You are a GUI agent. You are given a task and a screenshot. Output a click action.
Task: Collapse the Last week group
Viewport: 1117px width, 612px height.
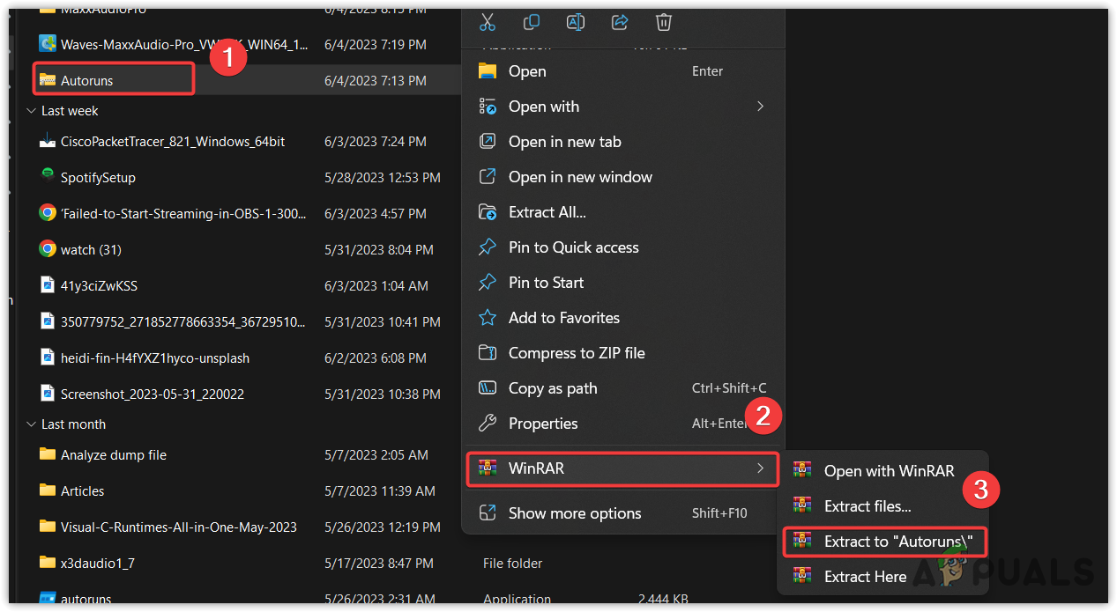(31, 111)
